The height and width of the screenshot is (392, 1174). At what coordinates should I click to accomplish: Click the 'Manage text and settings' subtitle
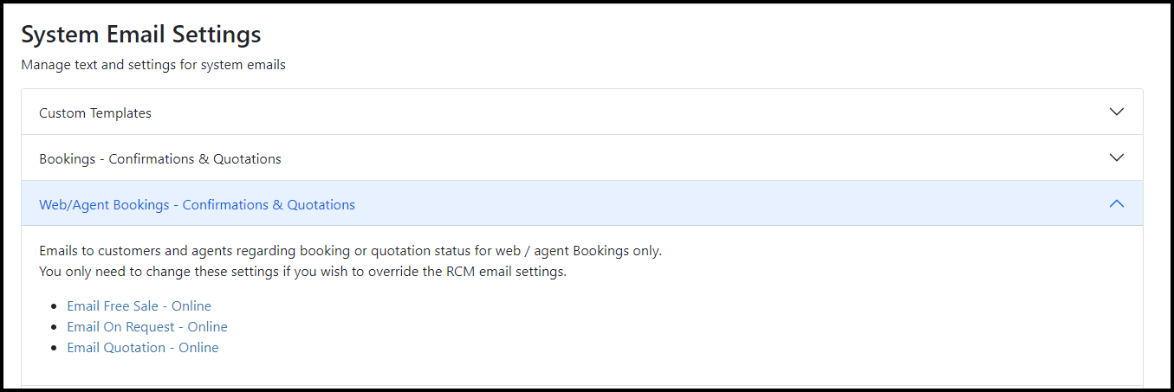[x=153, y=65]
